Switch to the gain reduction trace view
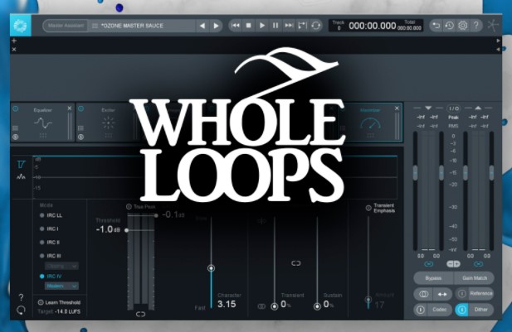Screen dimensions: 512x332 point(22,164)
